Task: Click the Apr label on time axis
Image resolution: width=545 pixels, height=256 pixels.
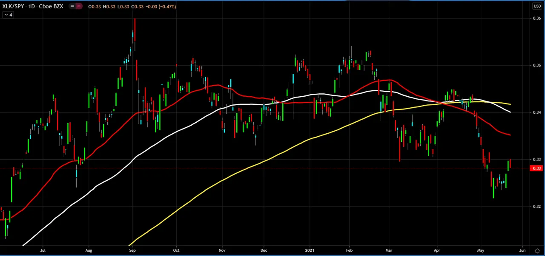Action: (437, 250)
